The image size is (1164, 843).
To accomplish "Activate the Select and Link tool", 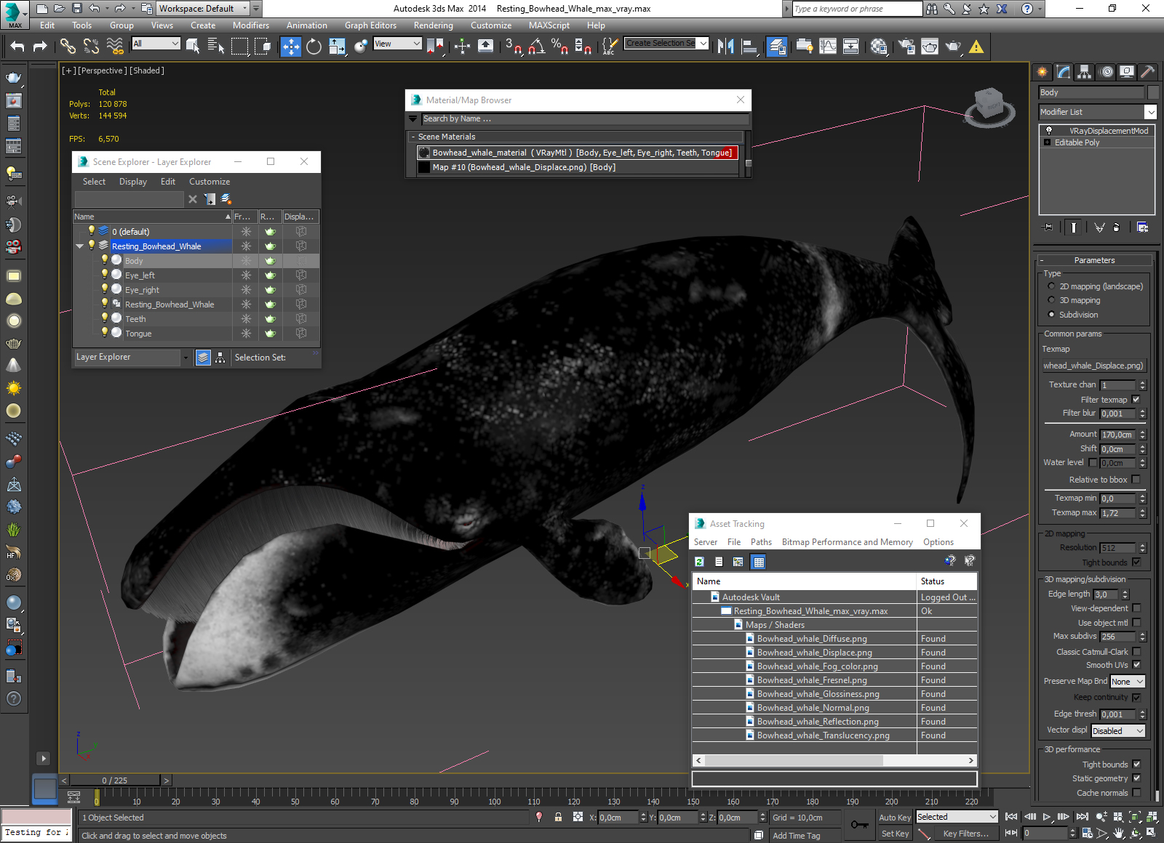I will tap(68, 47).
